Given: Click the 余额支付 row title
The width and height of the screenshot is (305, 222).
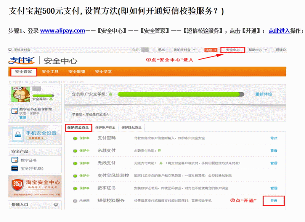Looking at the screenshot, I should click(107, 151).
